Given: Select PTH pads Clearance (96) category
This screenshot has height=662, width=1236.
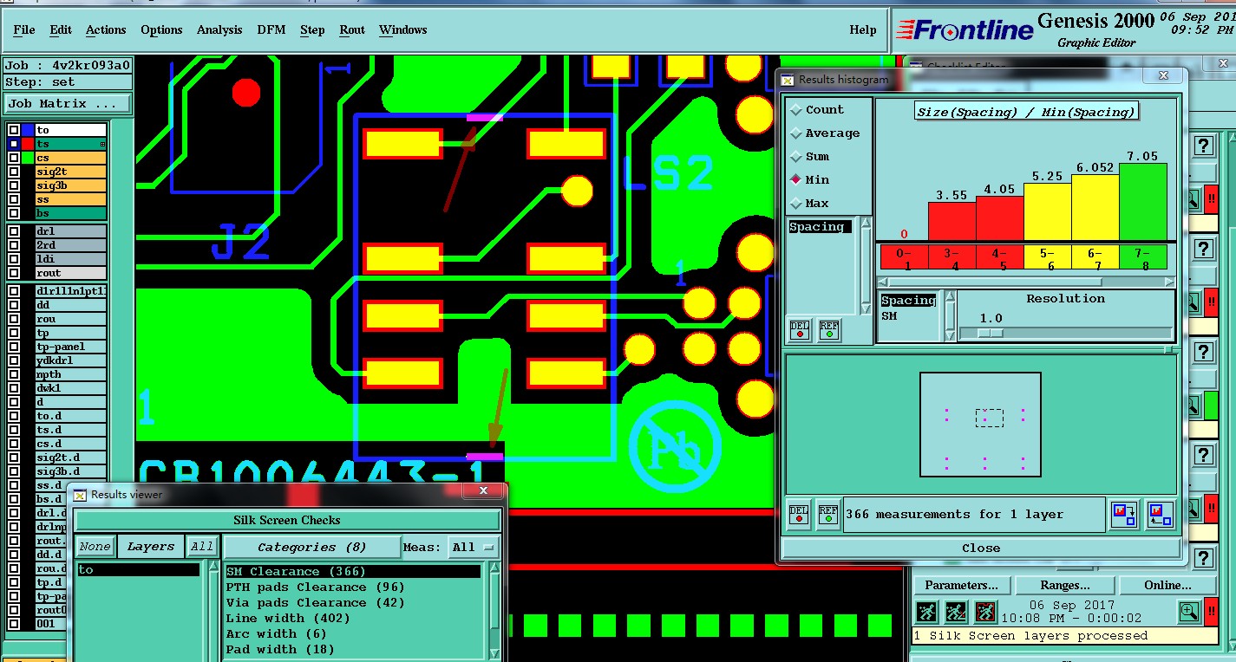Looking at the screenshot, I should tap(353, 587).
